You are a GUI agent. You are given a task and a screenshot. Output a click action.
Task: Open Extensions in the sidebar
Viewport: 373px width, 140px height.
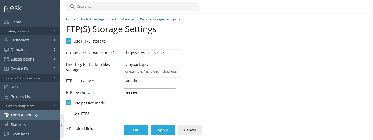point(30,134)
